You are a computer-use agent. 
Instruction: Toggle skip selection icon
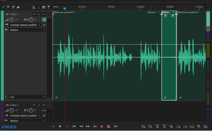tap(115, 127)
